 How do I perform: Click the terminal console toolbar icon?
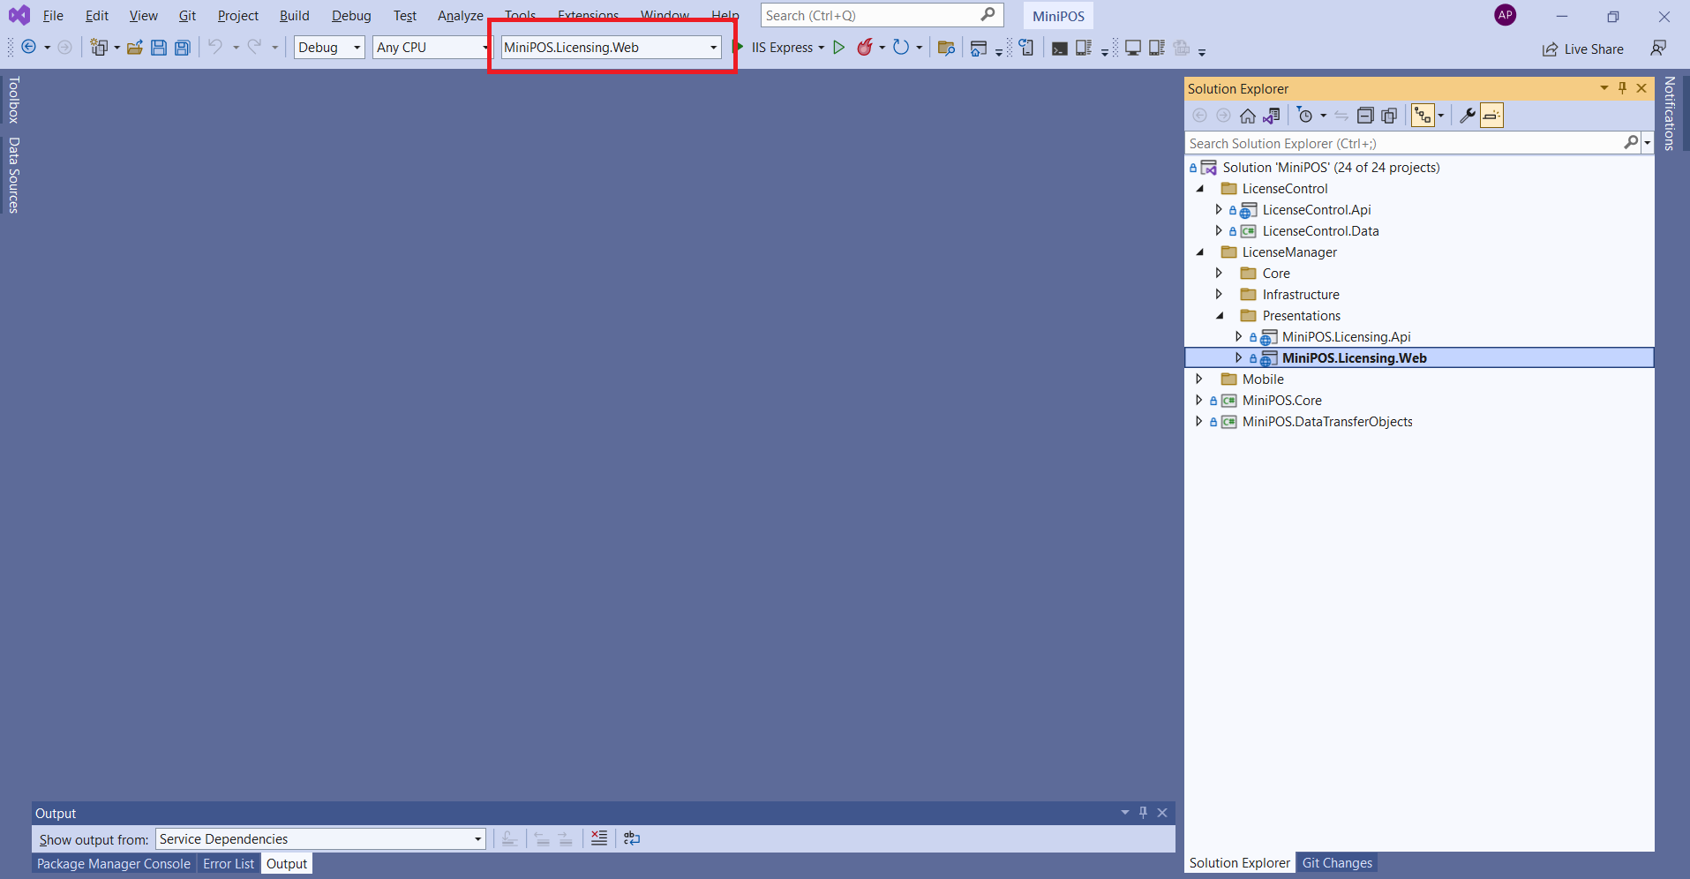point(1060,48)
